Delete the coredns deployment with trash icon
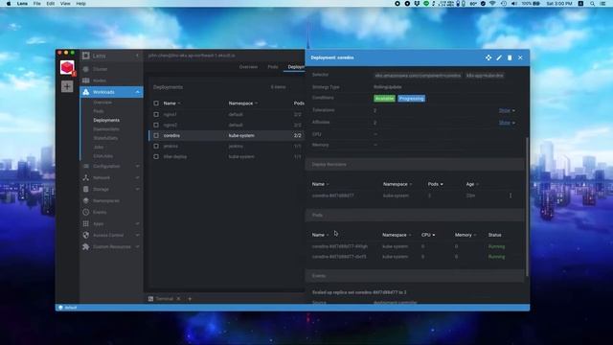 pos(510,57)
